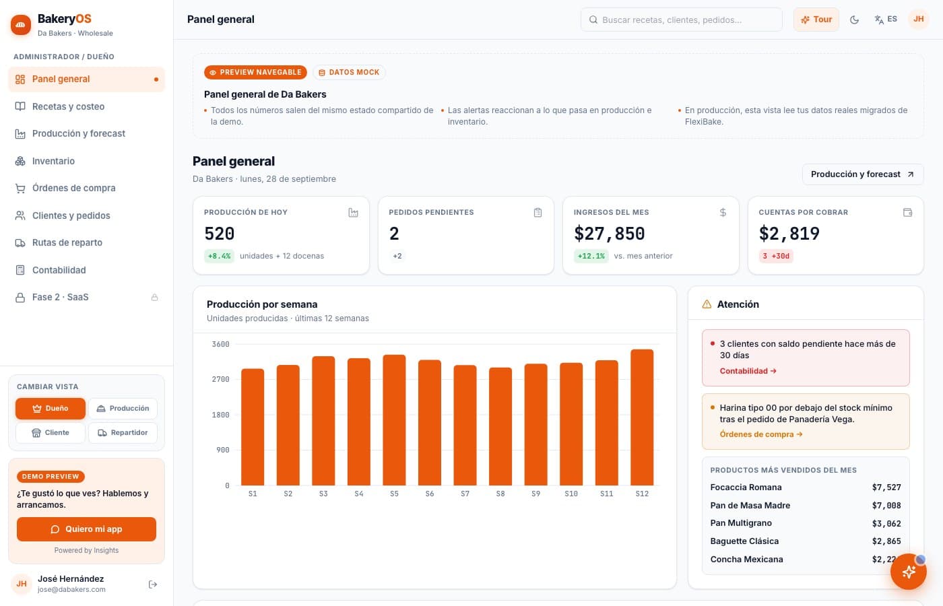Select the Baguette Clásica row

pos(806,541)
